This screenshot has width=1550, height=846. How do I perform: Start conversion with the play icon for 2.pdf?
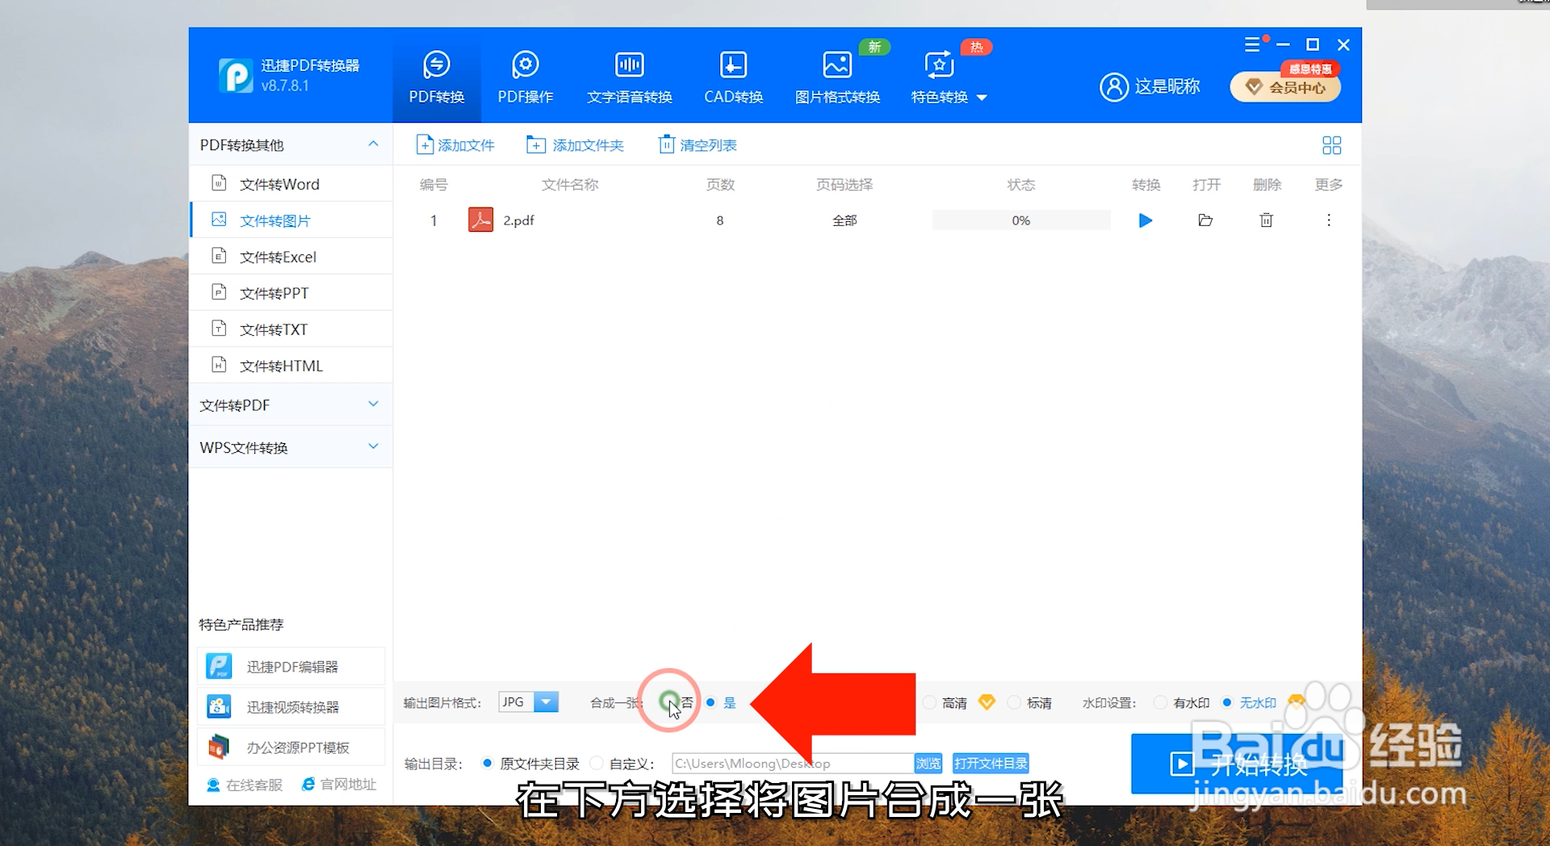1145,220
